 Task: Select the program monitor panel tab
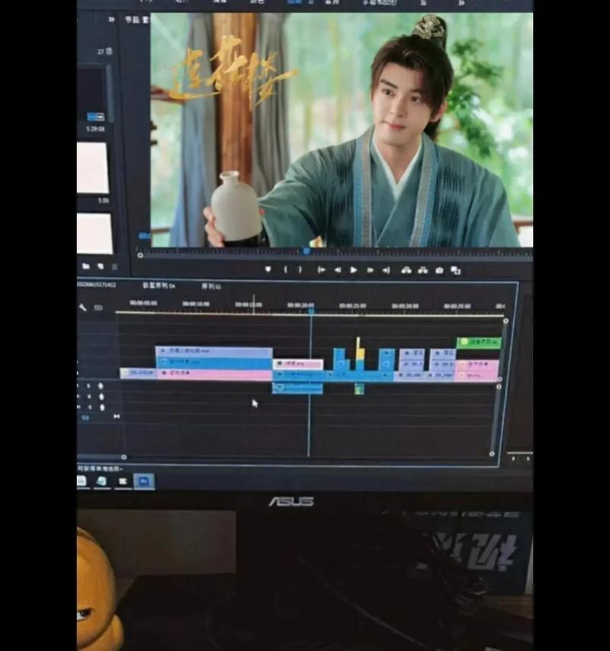point(136,20)
